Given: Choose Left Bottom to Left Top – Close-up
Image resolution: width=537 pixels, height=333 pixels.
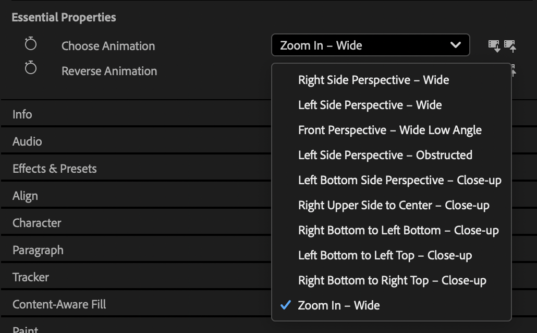Looking at the screenshot, I should pyautogui.click(x=385, y=255).
